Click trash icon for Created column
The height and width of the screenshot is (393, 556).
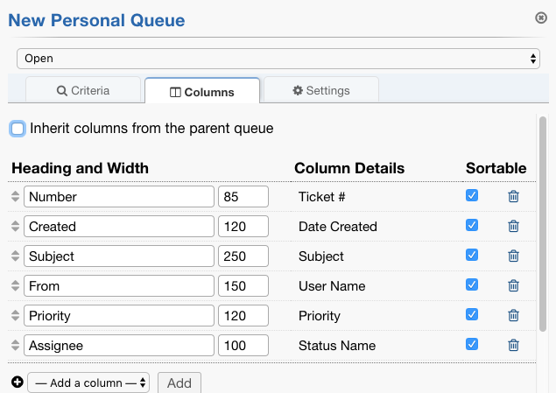click(x=514, y=227)
